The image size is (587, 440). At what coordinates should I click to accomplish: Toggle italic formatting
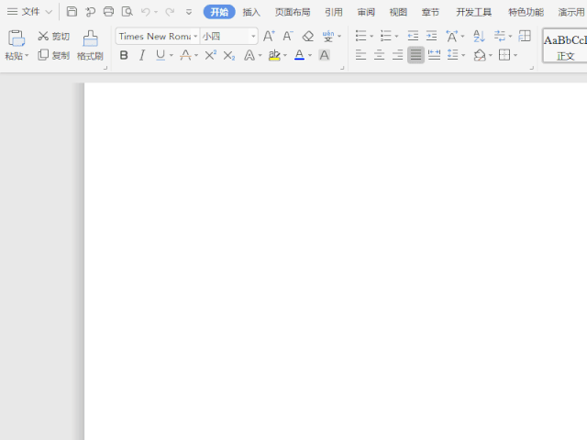[x=142, y=55]
